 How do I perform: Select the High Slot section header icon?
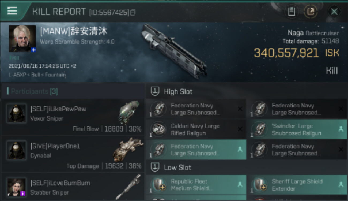tap(154, 92)
